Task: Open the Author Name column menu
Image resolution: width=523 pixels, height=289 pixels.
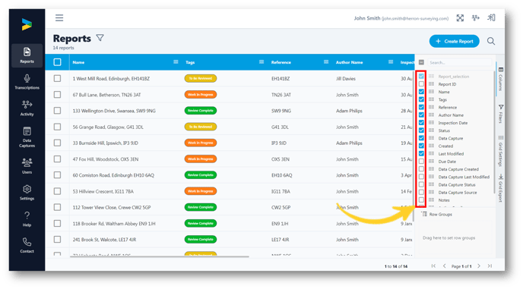Action: (391, 62)
